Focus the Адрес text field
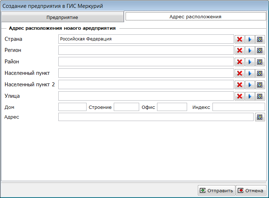269x198 pixels. point(156,117)
